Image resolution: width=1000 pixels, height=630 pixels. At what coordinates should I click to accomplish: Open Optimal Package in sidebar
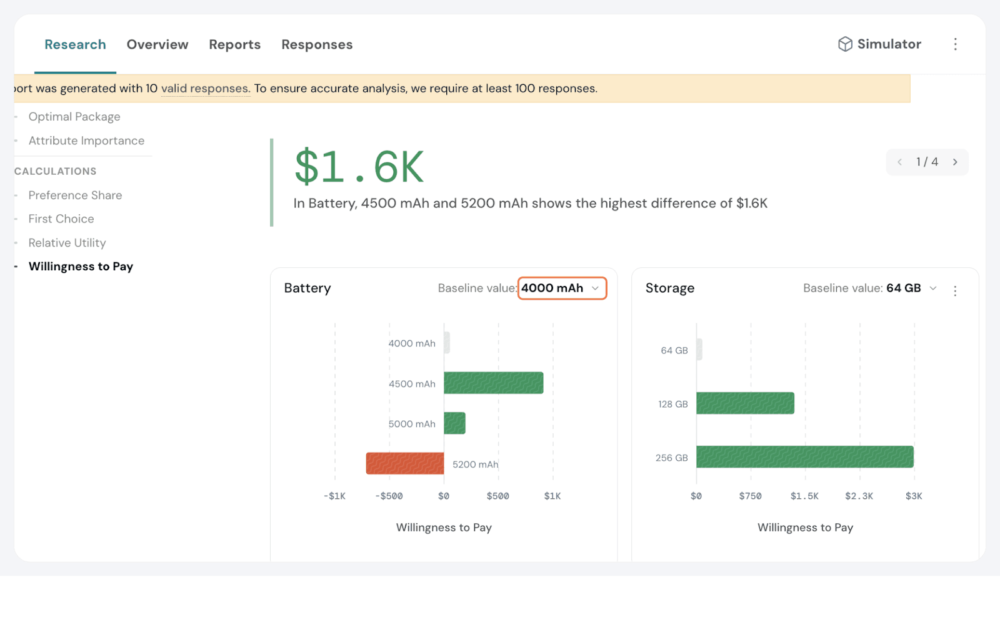(x=74, y=117)
